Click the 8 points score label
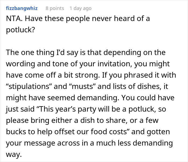The image size is (188, 162). pos(55,8)
